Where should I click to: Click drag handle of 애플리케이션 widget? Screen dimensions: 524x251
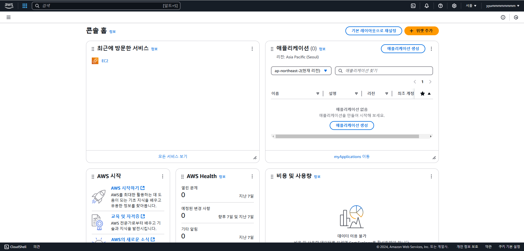(x=272, y=49)
